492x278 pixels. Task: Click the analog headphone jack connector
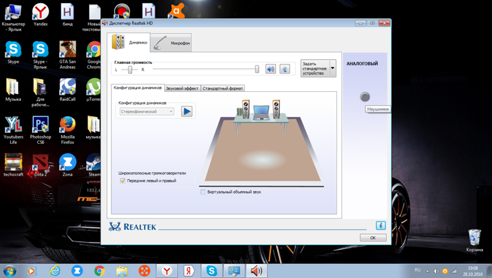coord(365,97)
